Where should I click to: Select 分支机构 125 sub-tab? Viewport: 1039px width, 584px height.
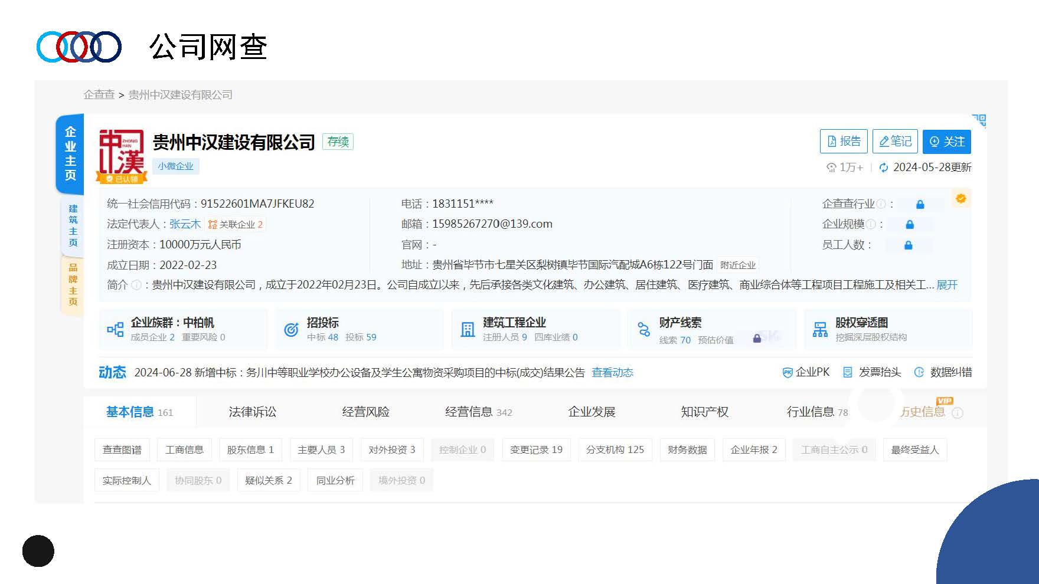pos(615,450)
